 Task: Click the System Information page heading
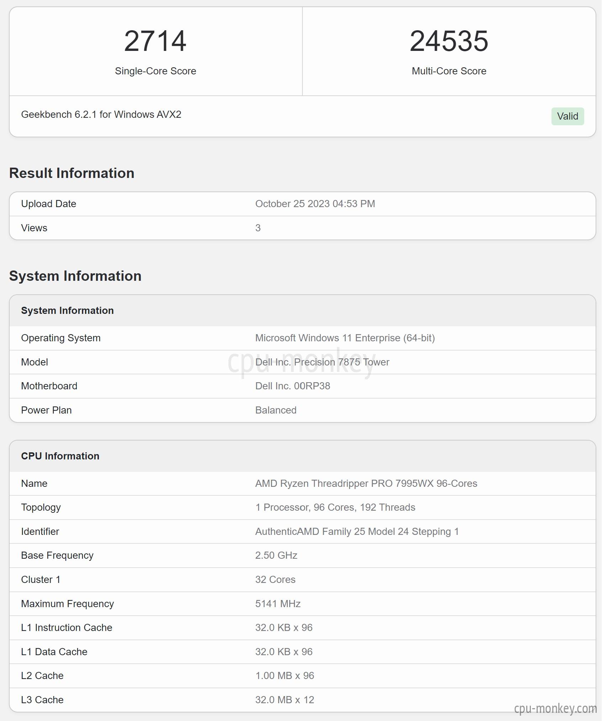tap(75, 276)
